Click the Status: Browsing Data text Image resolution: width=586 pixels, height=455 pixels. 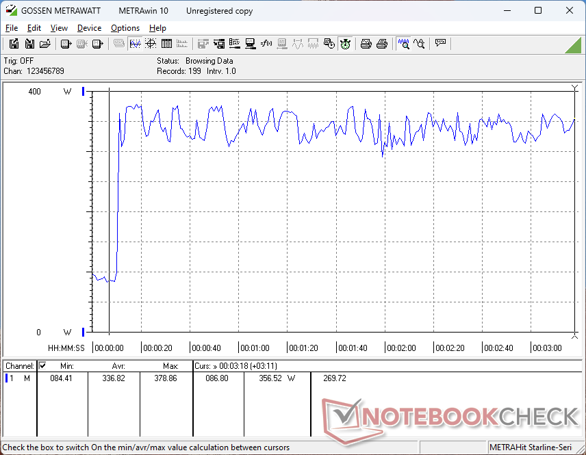click(194, 61)
